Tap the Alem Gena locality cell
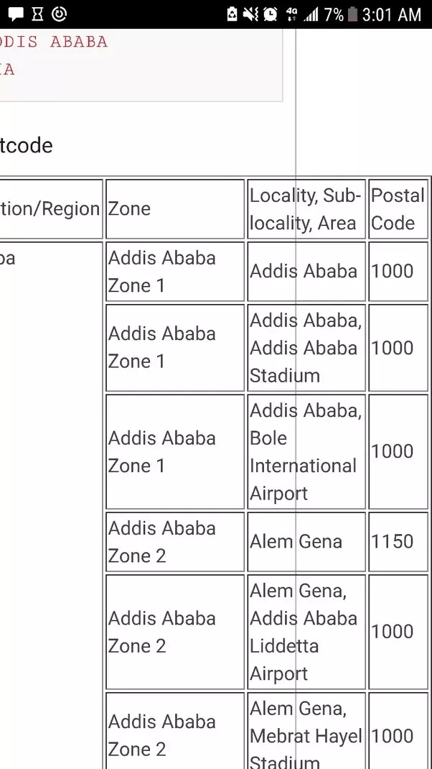Viewport: 432px width, 769px height. click(306, 542)
